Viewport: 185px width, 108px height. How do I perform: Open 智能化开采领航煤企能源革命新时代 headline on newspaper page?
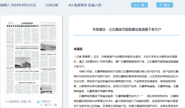pyautogui.click(x=23, y=26)
